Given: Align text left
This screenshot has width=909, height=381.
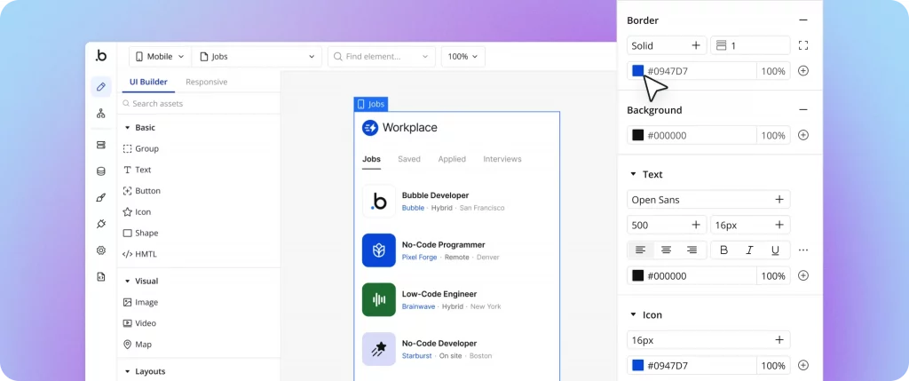Looking at the screenshot, I should point(640,250).
